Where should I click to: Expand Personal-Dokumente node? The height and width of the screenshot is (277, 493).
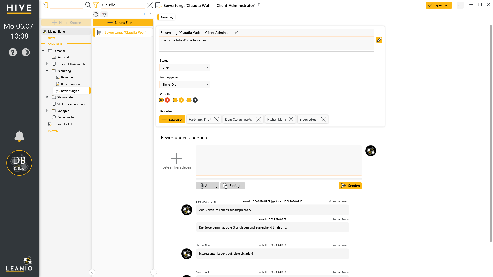47,64
